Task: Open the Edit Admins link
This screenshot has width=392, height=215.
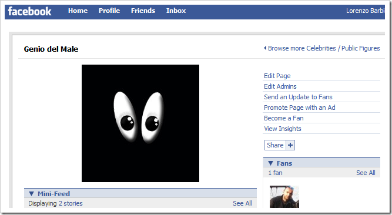Action: [280, 86]
